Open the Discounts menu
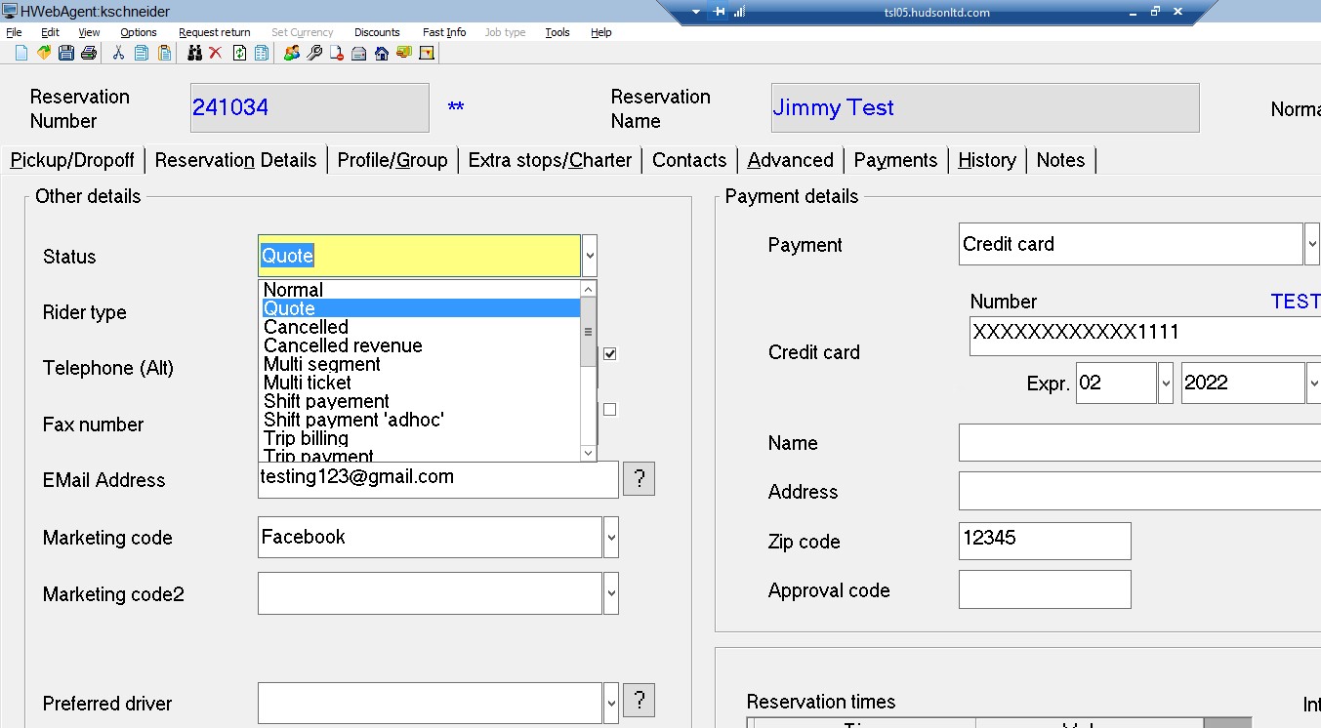The height and width of the screenshot is (728, 1321). pyautogui.click(x=377, y=32)
